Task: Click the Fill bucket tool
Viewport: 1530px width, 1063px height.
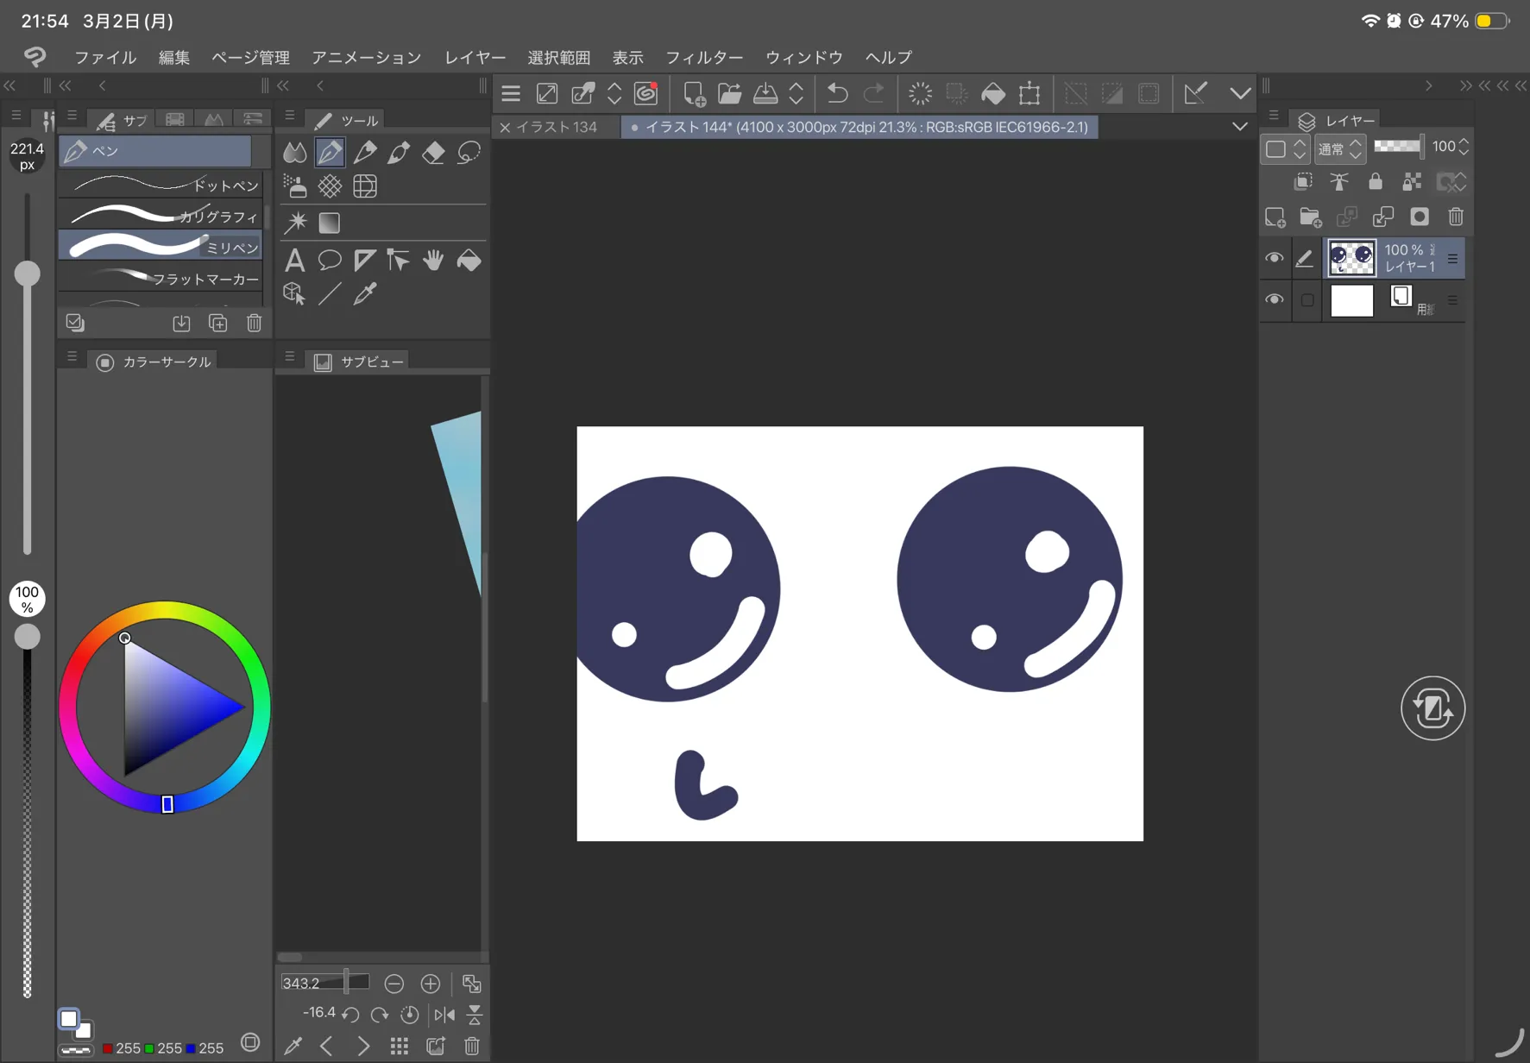Action: (469, 260)
